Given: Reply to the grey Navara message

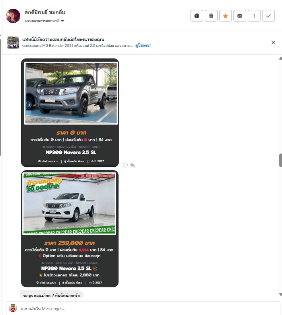Looking at the screenshot, I should 132,165.
